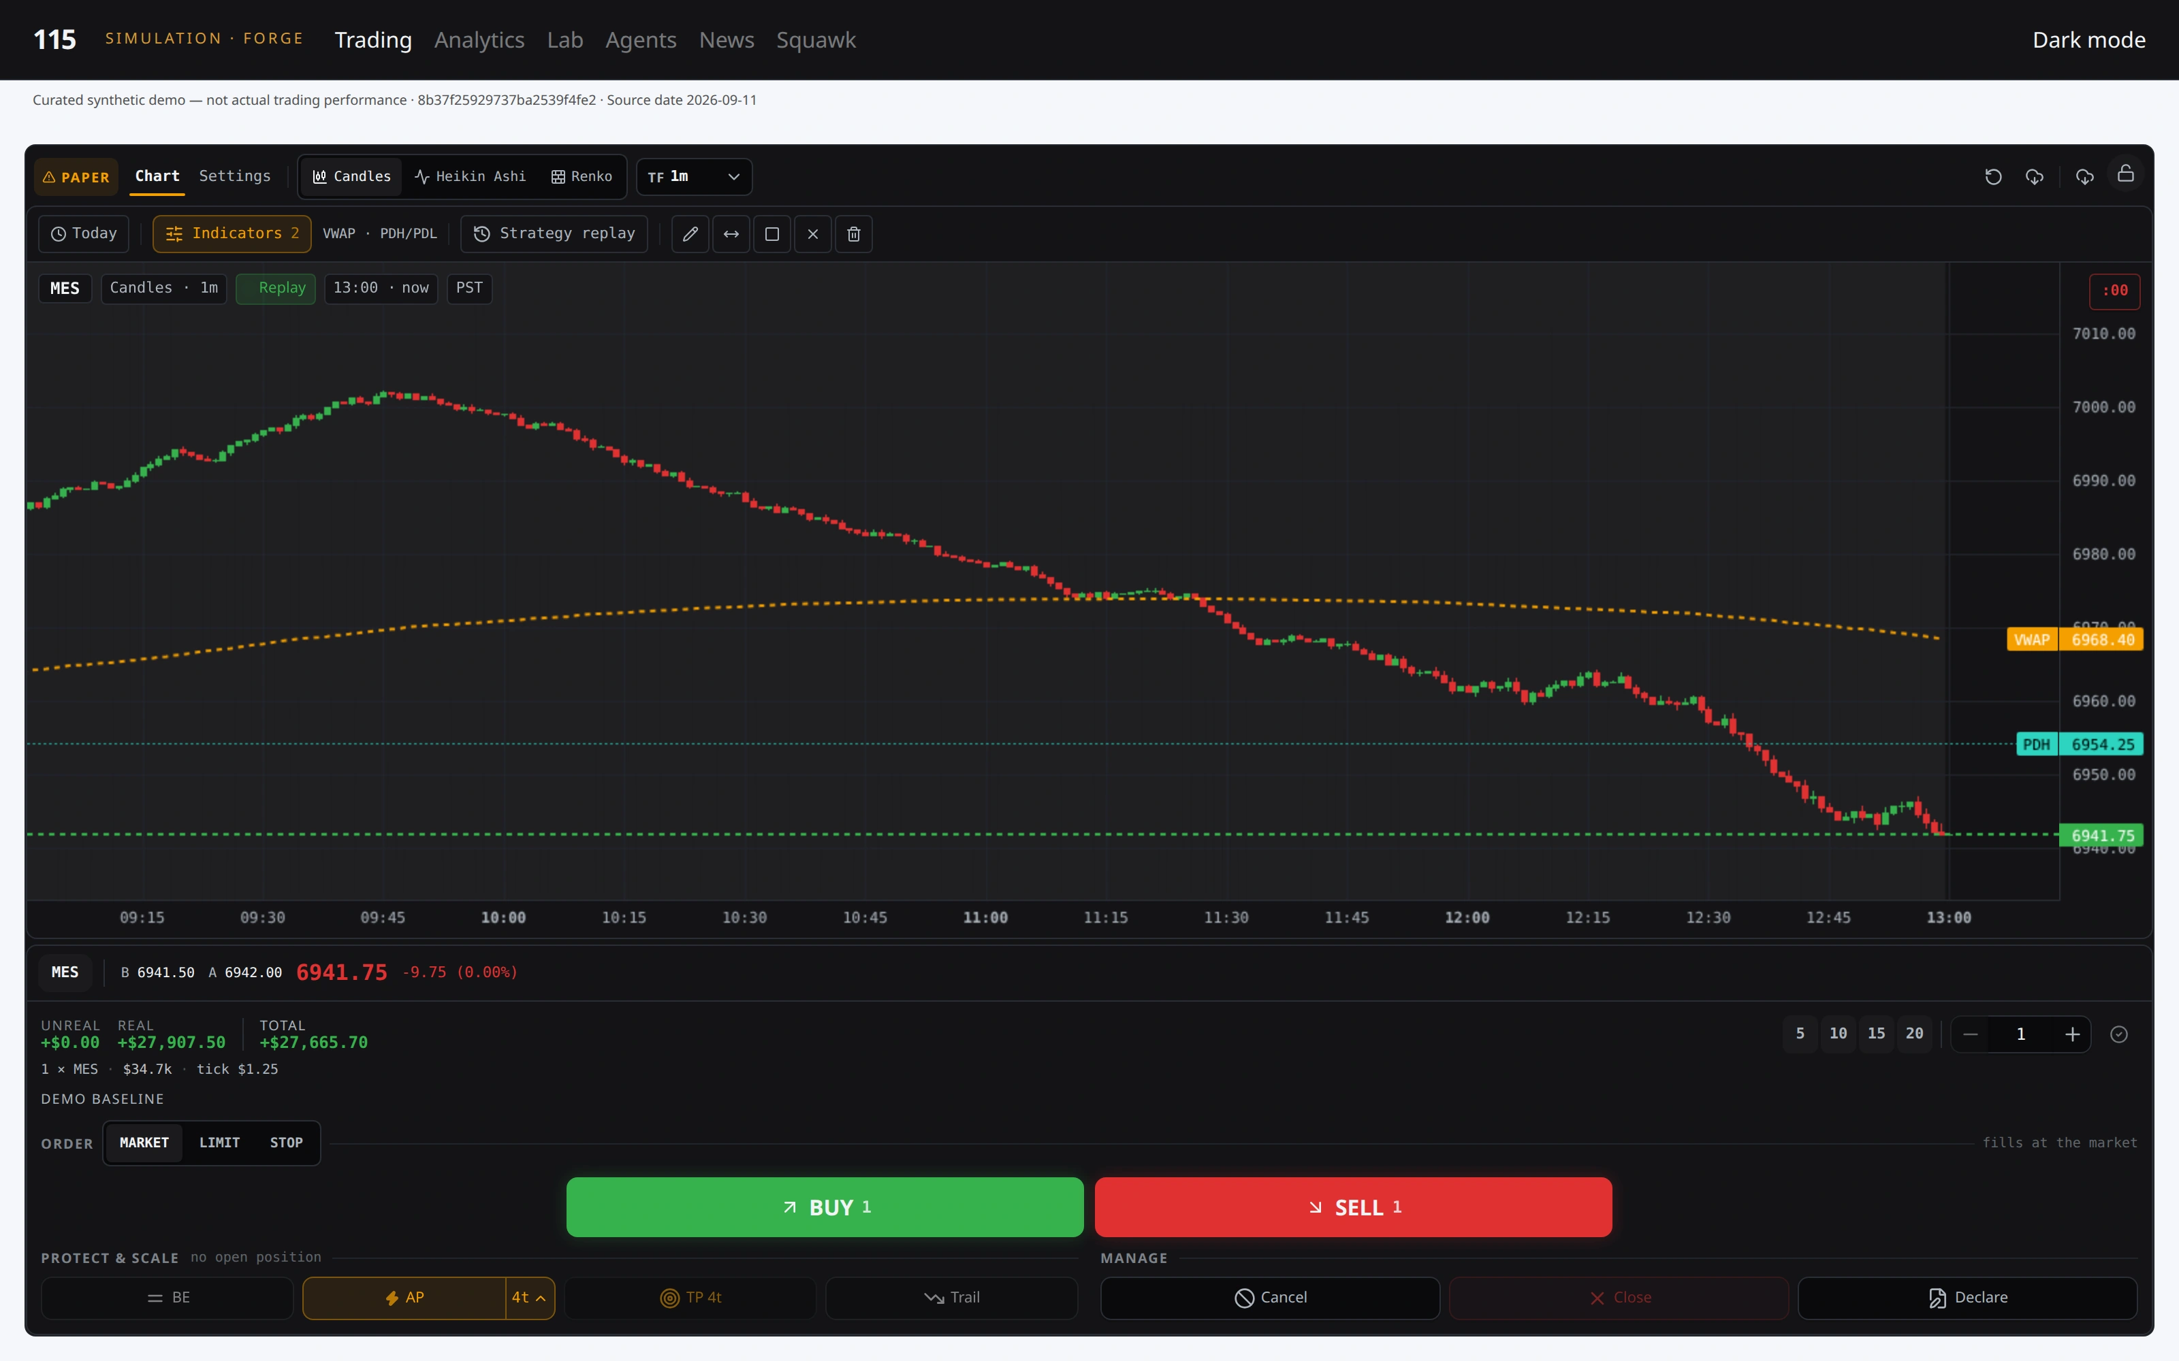Increase quantity with plus button

pos(2072,1035)
